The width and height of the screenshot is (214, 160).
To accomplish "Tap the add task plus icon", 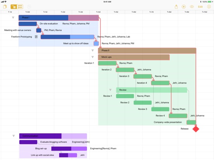I will [184, 7].
